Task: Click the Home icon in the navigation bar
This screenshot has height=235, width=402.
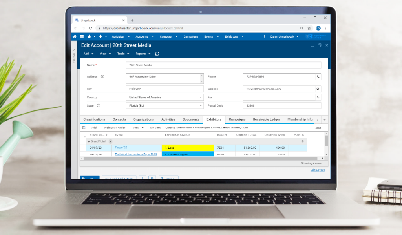Action: pyautogui.click(x=75, y=36)
